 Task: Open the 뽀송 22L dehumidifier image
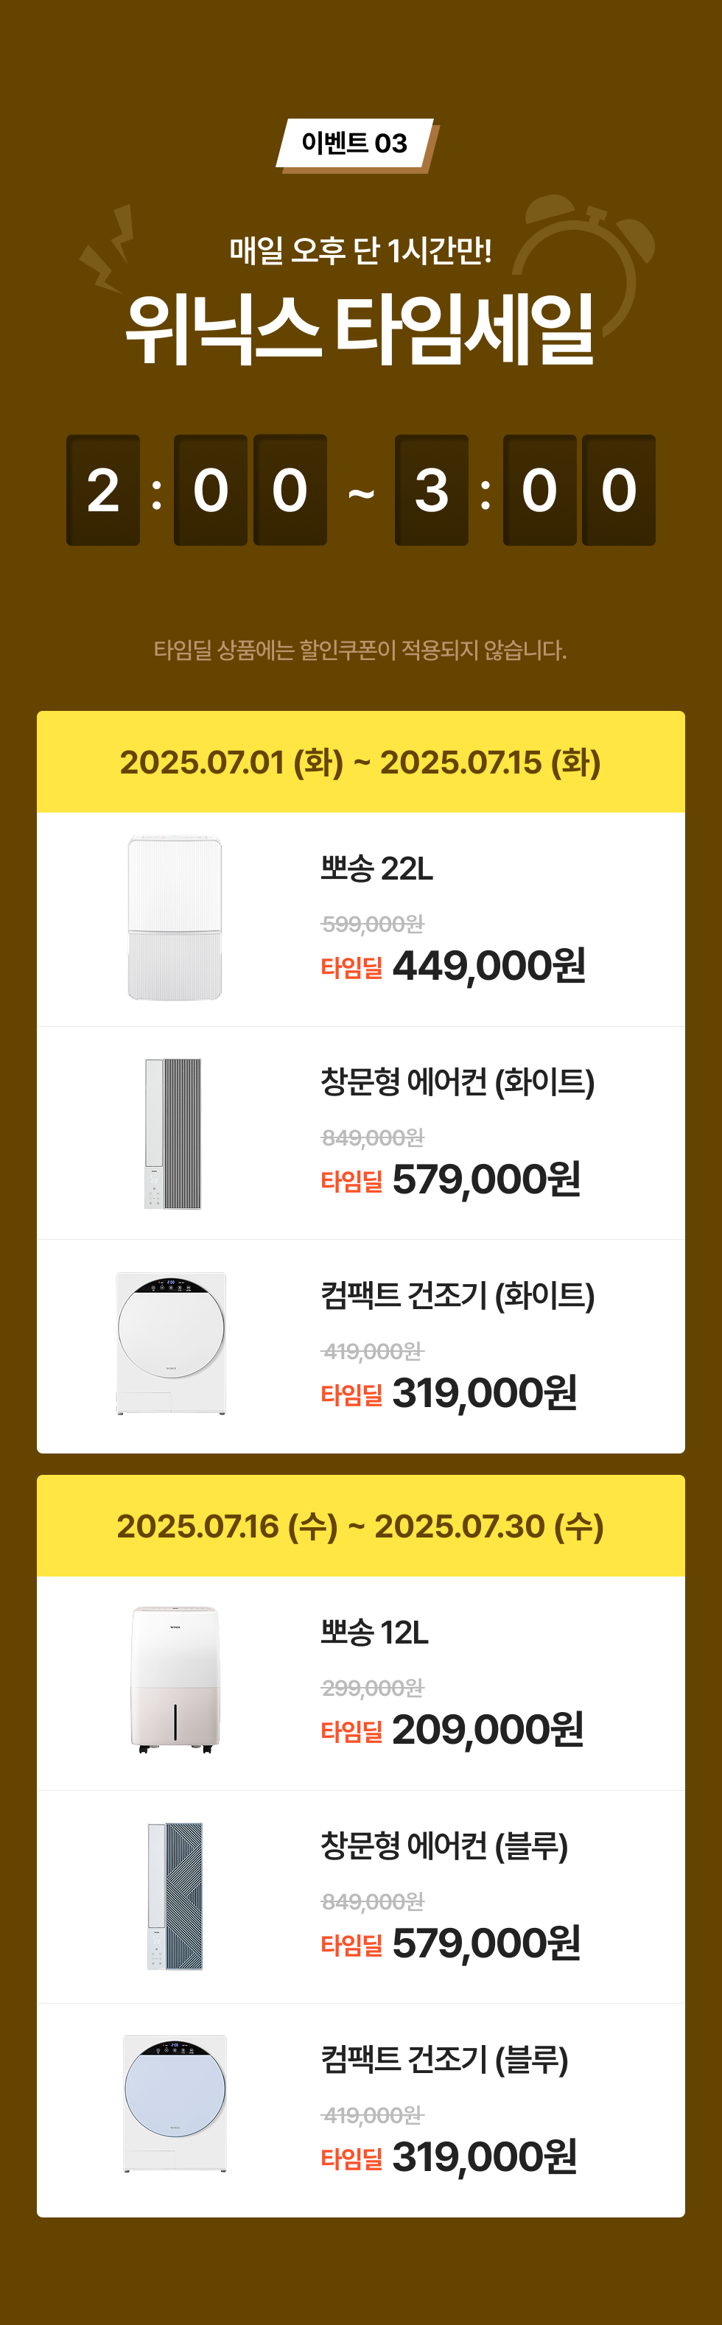coord(174,918)
